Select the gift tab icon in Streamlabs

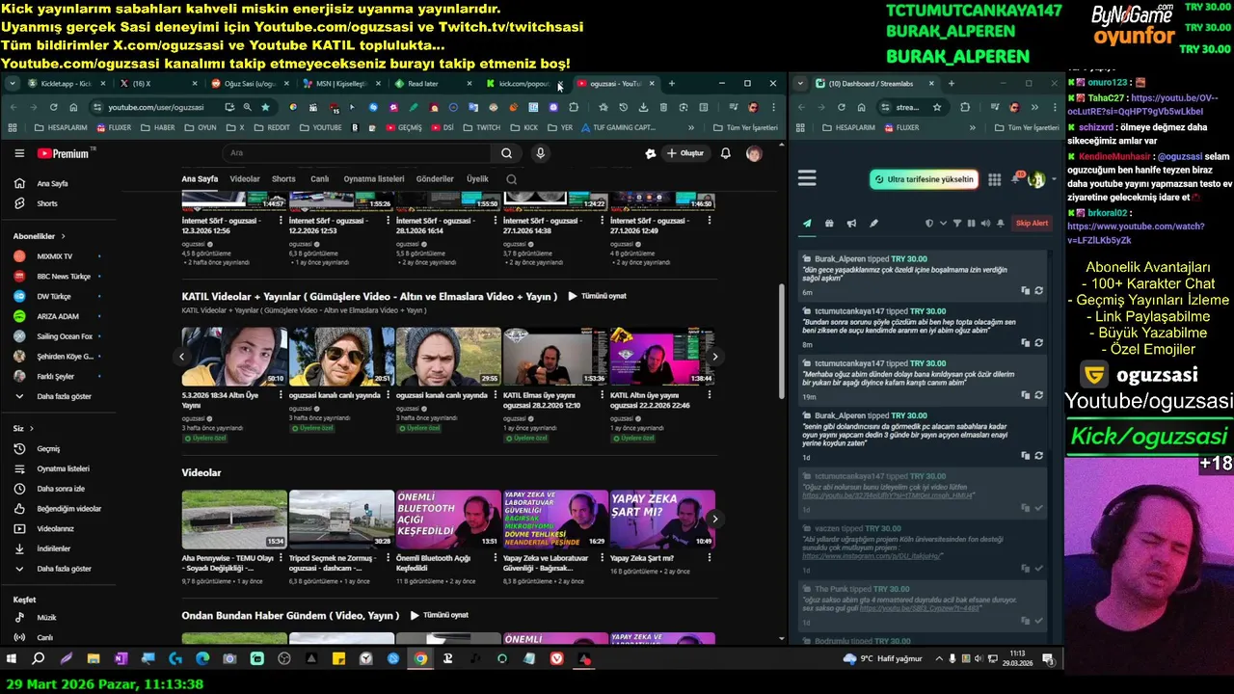829,224
